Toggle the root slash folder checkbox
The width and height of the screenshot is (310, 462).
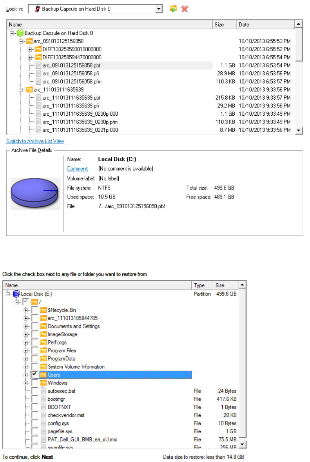click(x=25, y=302)
